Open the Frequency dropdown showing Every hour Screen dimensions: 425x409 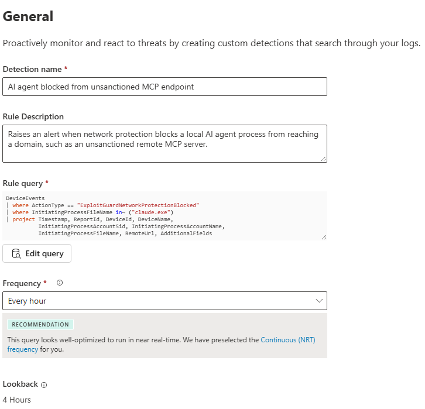pyautogui.click(x=164, y=301)
